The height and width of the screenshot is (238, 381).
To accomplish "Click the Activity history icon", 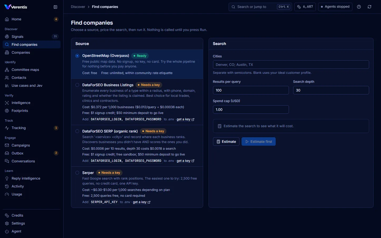I will pos(7,186).
